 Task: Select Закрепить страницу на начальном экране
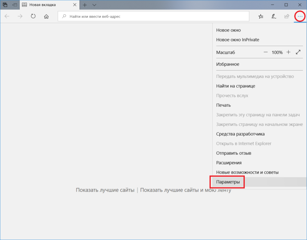coord(260,124)
